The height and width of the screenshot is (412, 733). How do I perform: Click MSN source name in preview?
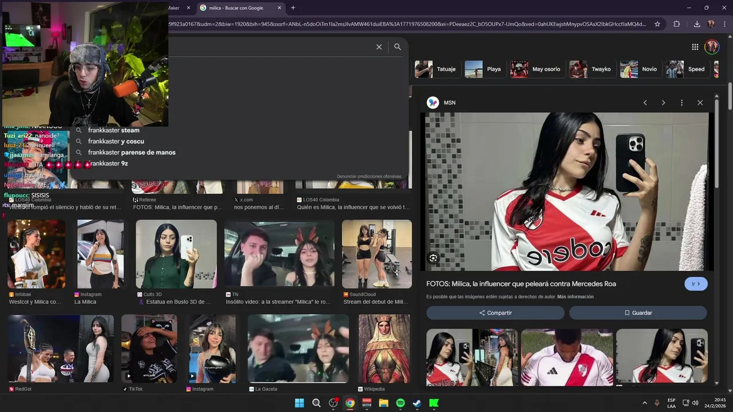450,102
